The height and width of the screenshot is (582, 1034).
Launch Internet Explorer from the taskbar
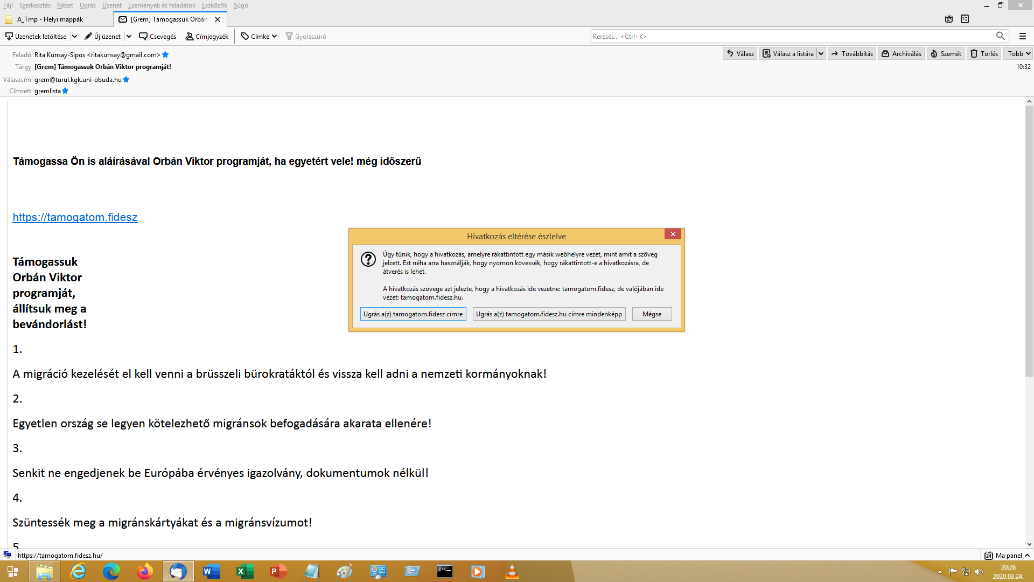coord(79,571)
